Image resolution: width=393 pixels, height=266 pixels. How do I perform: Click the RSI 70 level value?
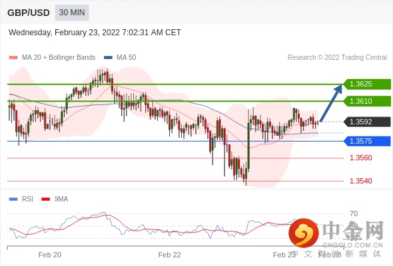pos(354,213)
